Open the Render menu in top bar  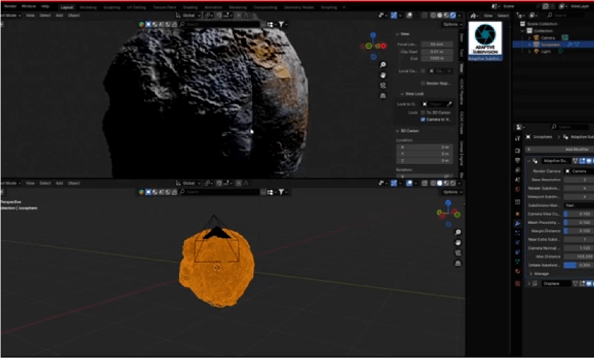point(10,6)
